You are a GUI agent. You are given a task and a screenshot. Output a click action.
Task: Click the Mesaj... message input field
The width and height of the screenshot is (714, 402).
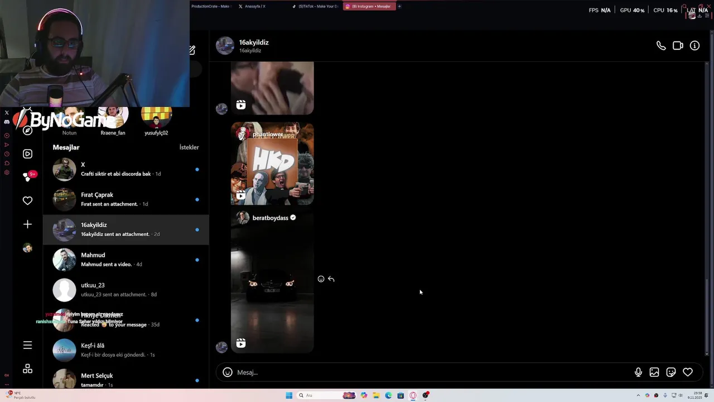click(x=435, y=372)
